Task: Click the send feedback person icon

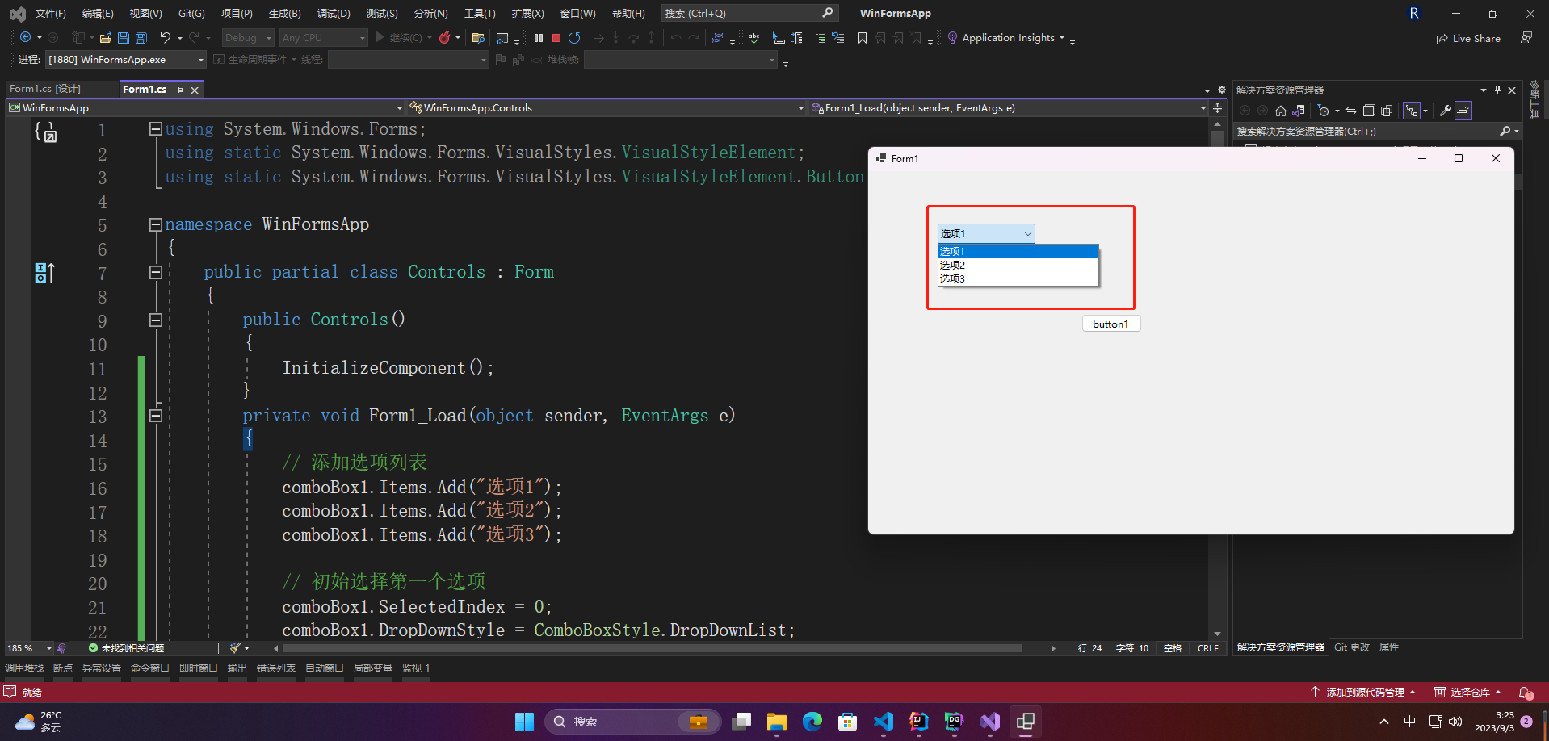Action: (1526, 38)
